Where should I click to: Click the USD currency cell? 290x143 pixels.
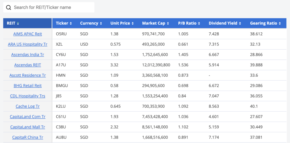tap(84, 44)
